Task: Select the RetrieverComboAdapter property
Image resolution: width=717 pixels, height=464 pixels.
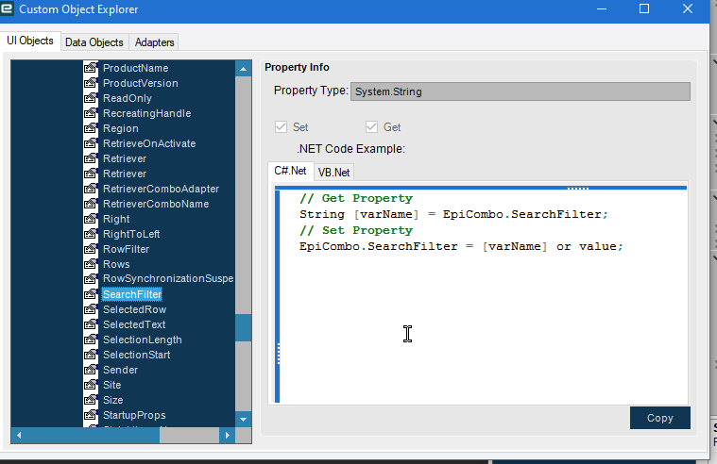Action: (x=161, y=189)
